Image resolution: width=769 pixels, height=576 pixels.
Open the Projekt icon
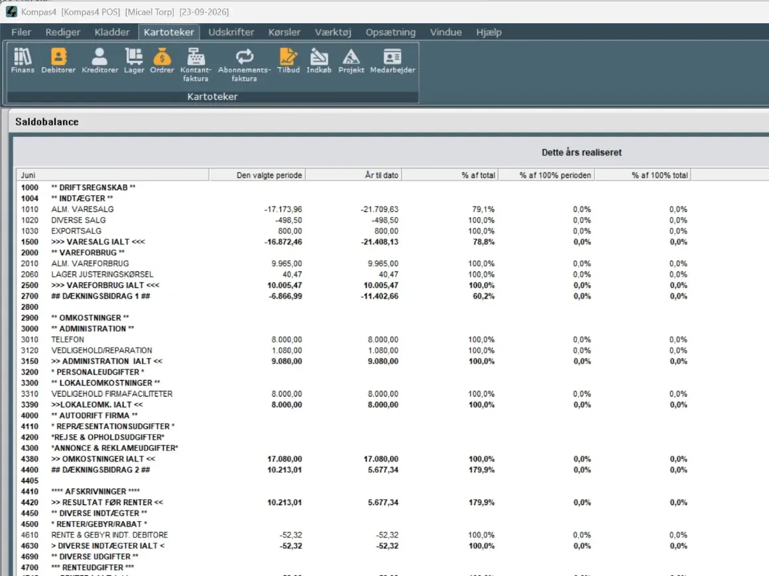(x=351, y=61)
